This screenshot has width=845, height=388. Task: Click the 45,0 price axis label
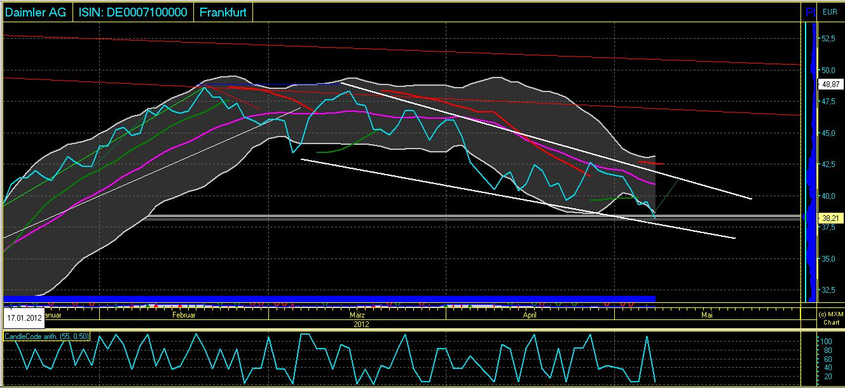point(828,133)
